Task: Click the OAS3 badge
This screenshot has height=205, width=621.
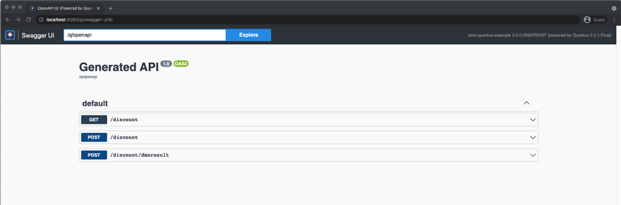Action: coord(181,64)
